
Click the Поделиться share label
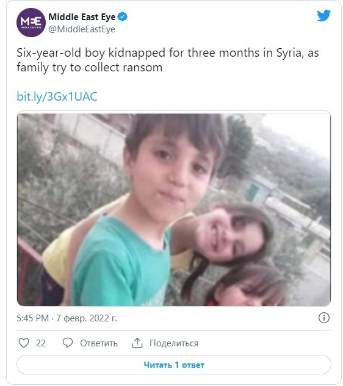[174, 343]
